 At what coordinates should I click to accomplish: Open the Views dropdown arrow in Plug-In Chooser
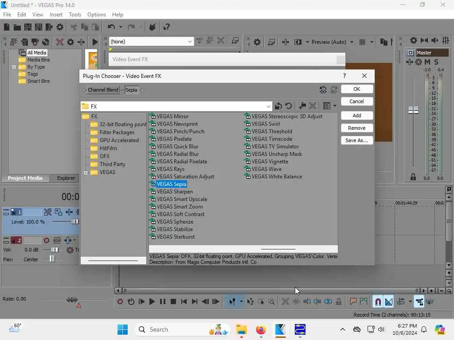coord(335,106)
